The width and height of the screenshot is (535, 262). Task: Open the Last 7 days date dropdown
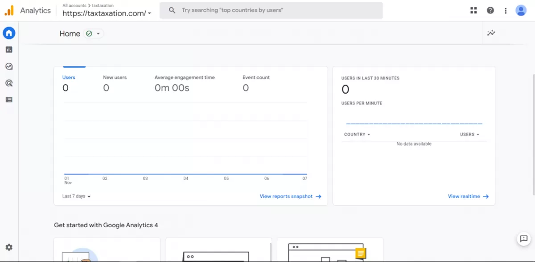(77, 196)
